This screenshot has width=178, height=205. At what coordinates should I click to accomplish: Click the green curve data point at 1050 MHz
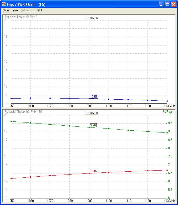[x=11, y=121]
